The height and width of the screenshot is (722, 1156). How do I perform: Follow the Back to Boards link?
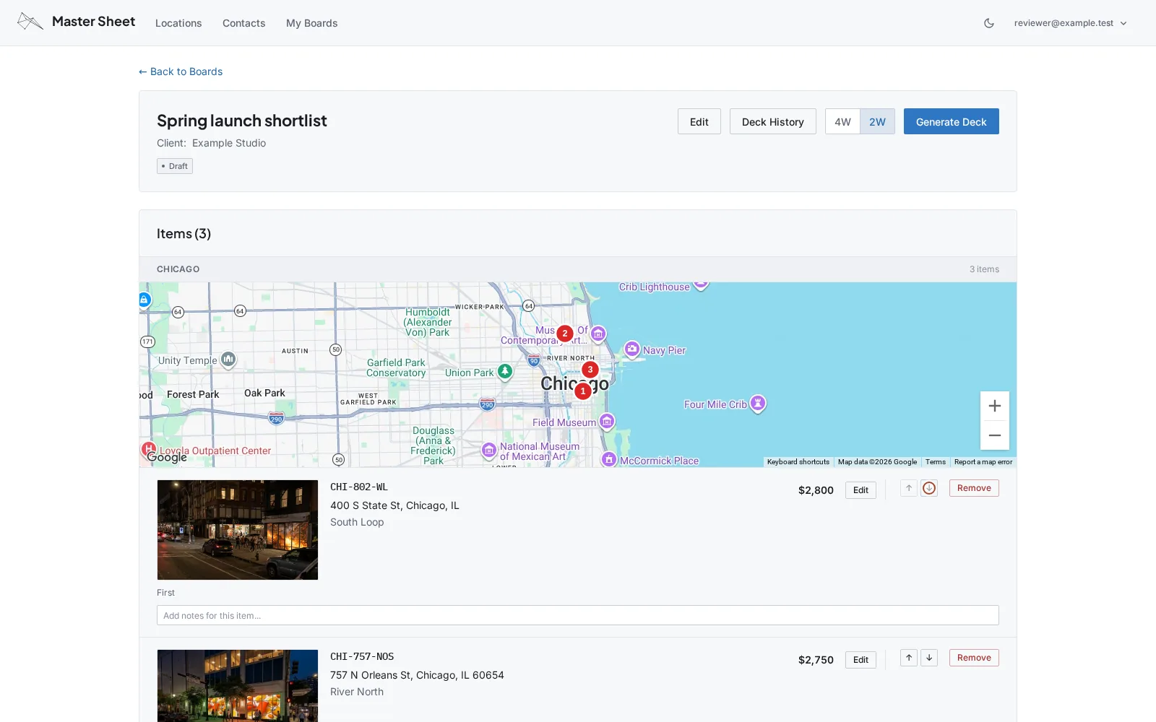coord(181,71)
